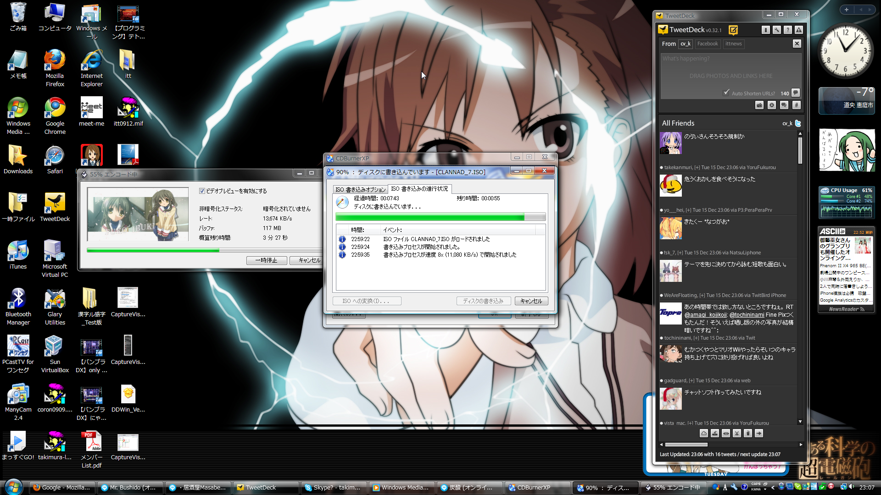881x495 pixels.
Task: Select the ittnews account in From row
Action: click(x=733, y=44)
